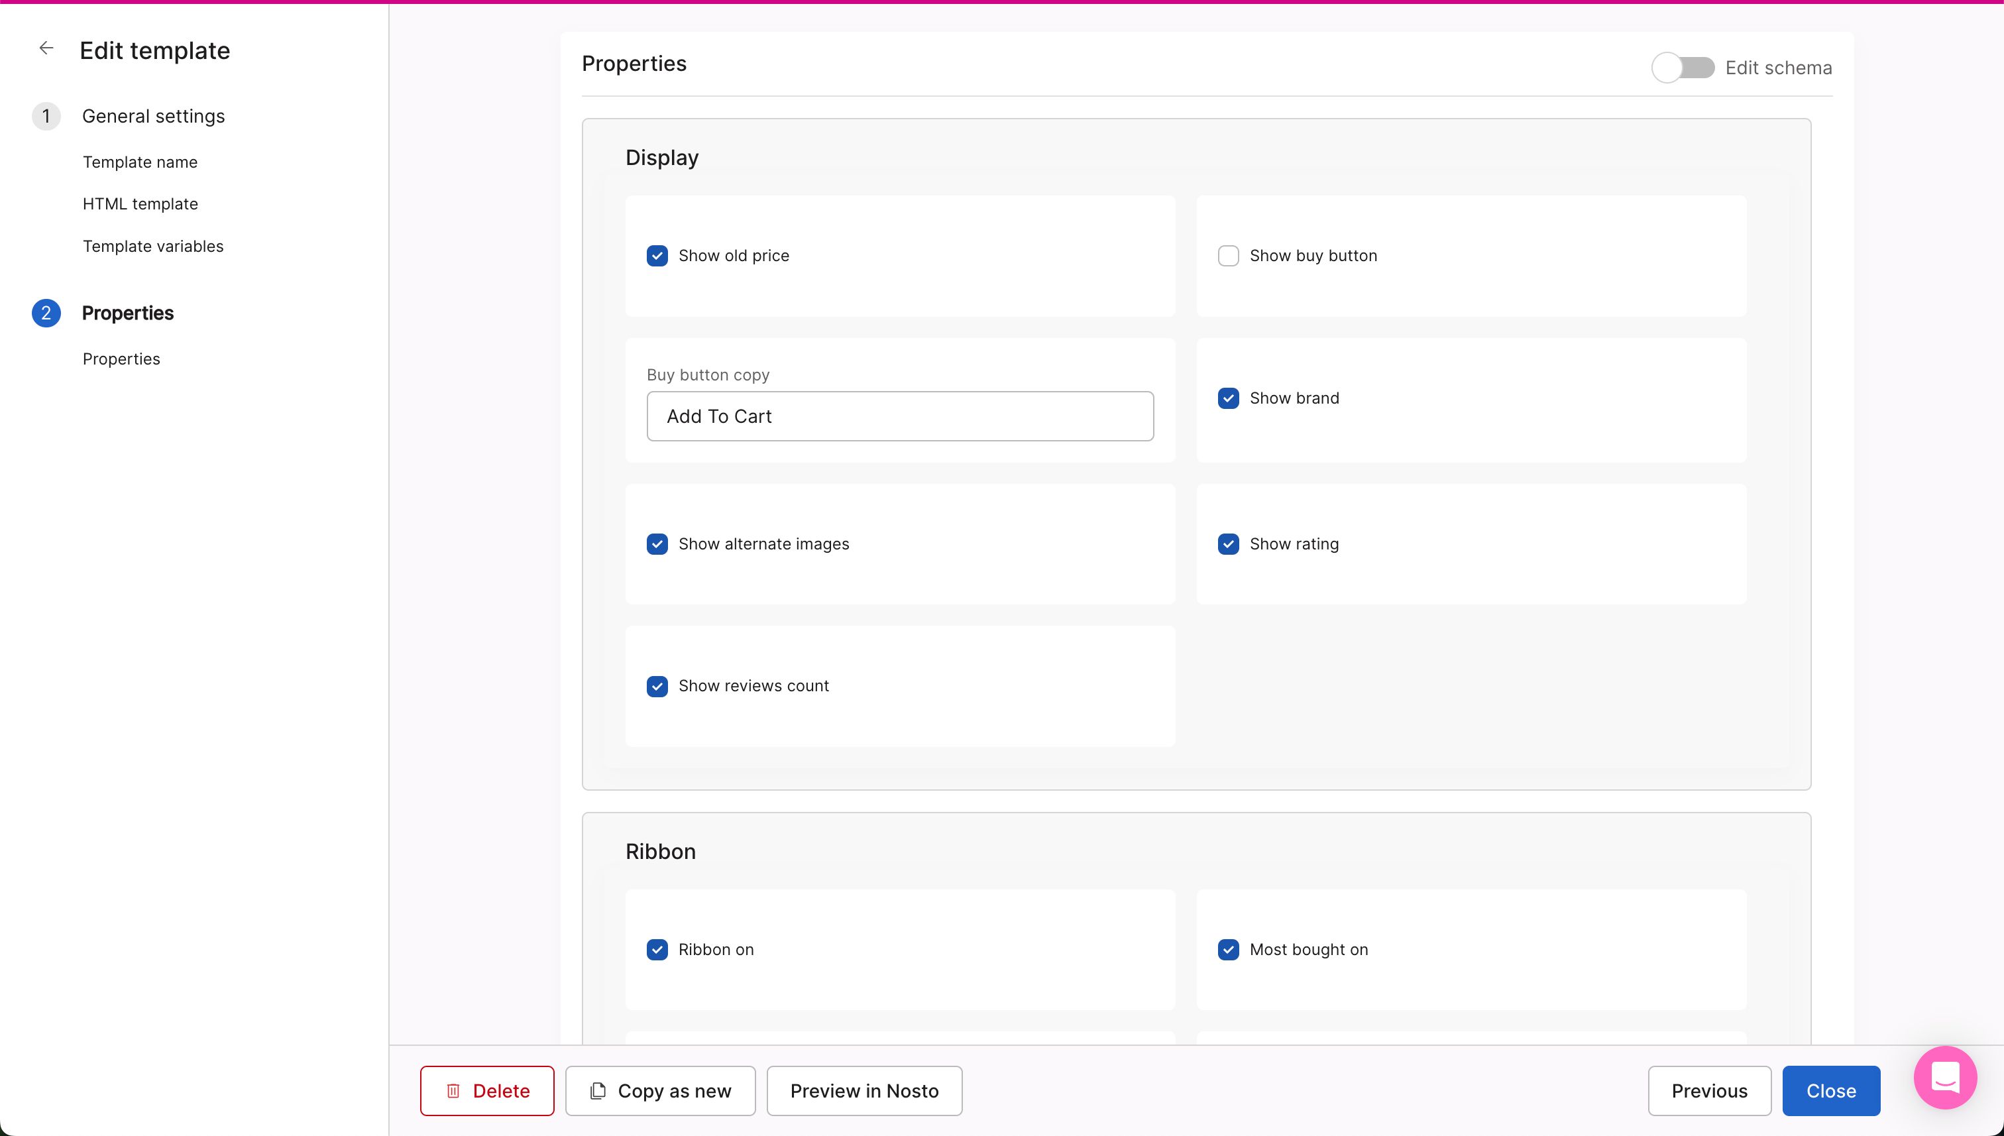This screenshot has height=1136, width=2004.
Task: Uncheck Show rating option
Action: [1228, 544]
